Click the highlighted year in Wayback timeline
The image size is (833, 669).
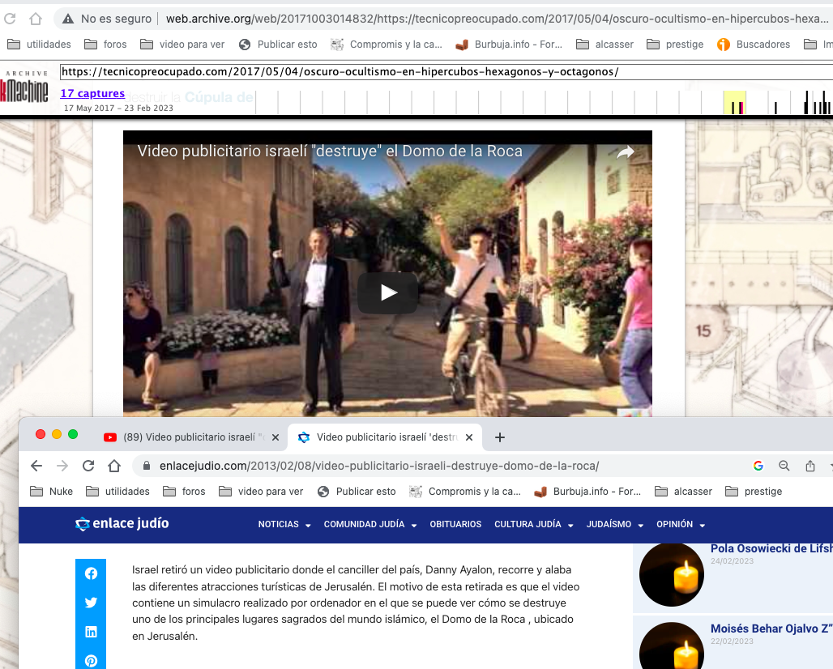tap(734, 103)
